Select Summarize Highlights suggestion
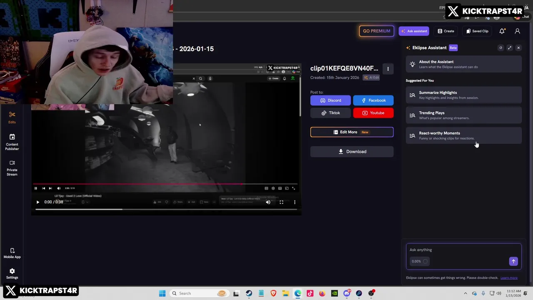The image size is (533, 300). [464, 95]
